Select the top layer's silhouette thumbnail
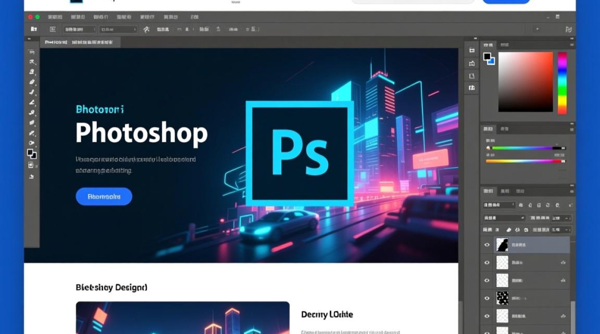The height and width of the screenshot is (334, 600). 502,245
